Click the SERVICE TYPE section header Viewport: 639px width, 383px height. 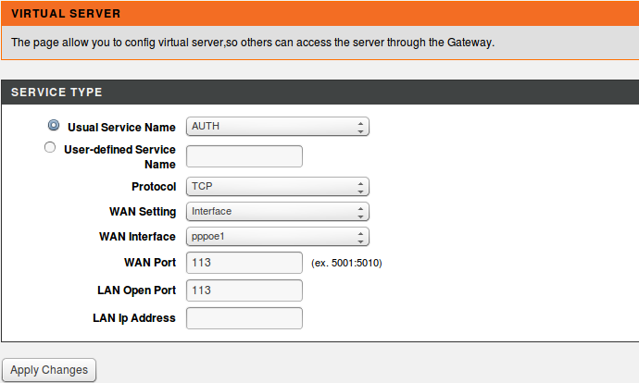pos(319,92)
